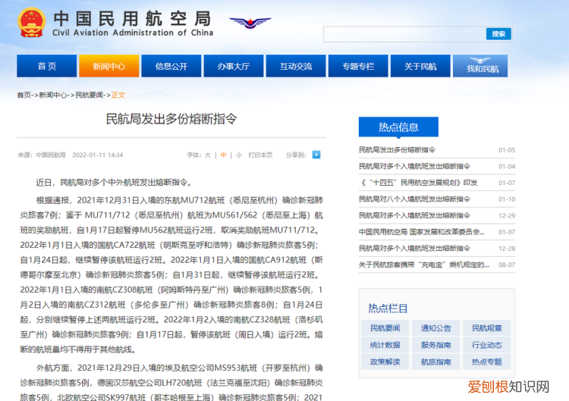Screen dimensions: 569x401
Task: Click the 行业动态 hot column button
Action: coord(486,345)
